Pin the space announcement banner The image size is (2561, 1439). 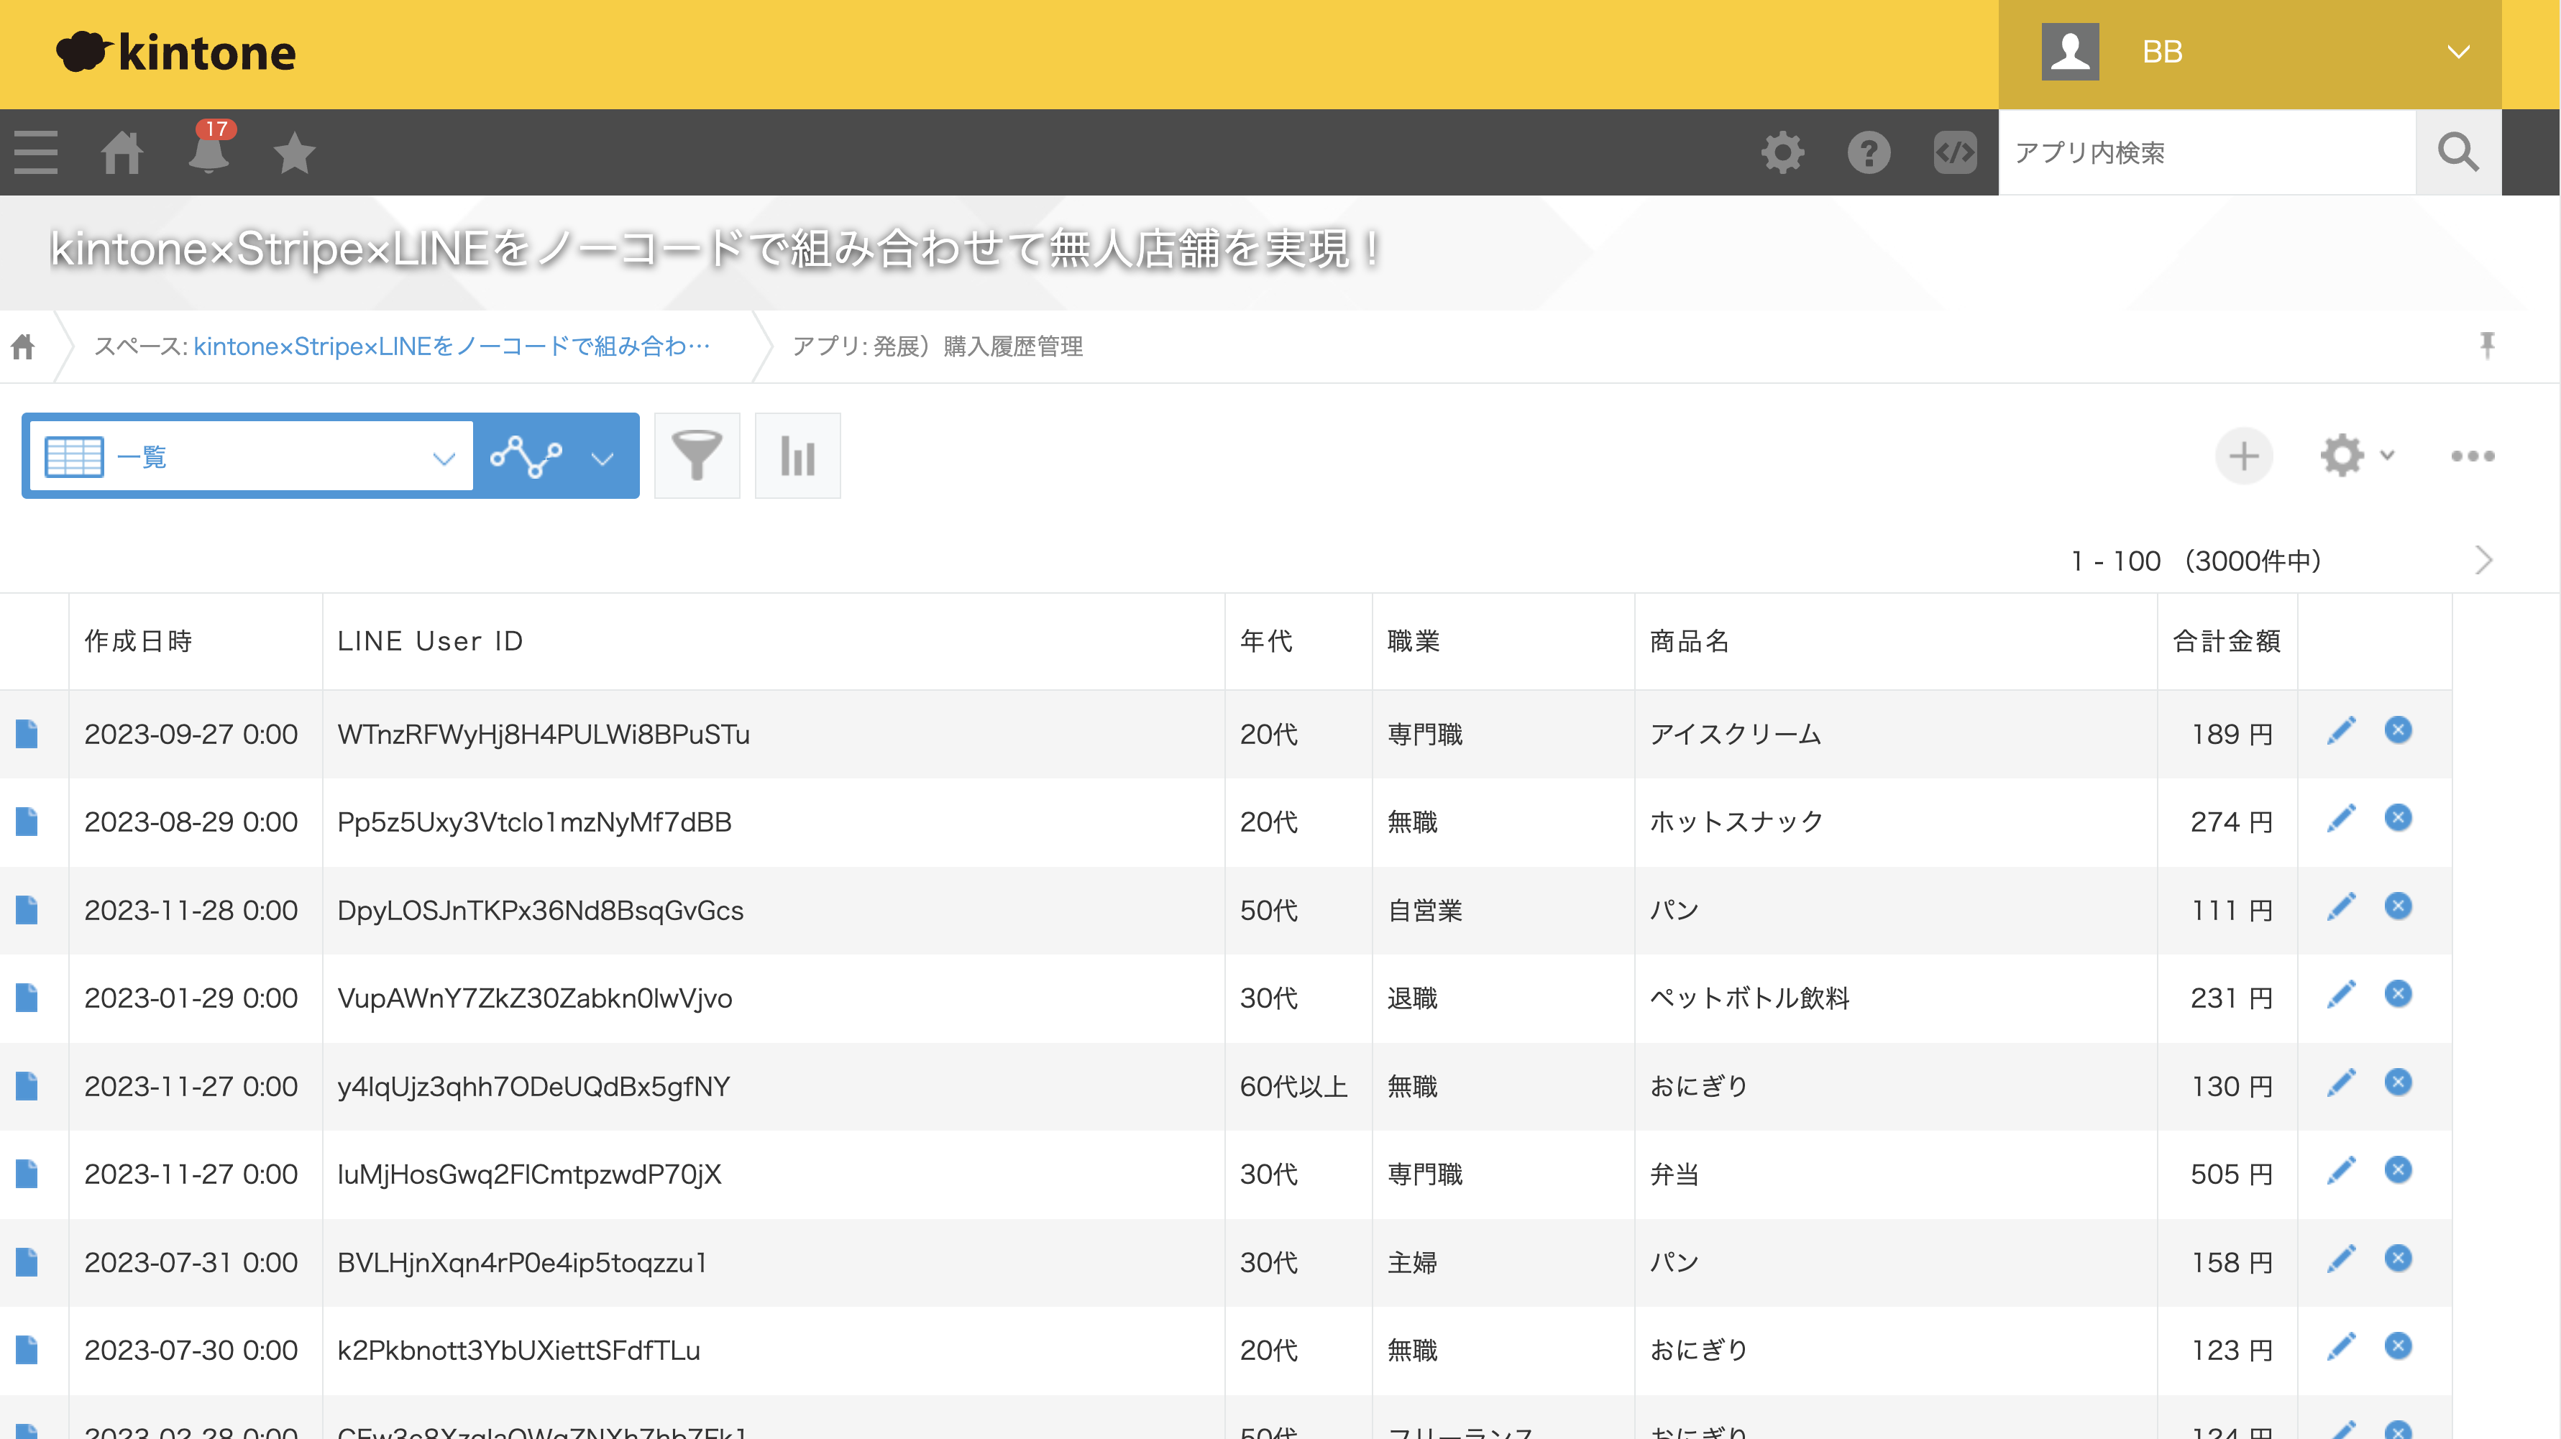pyautogui.click(x=2488, y=345)
